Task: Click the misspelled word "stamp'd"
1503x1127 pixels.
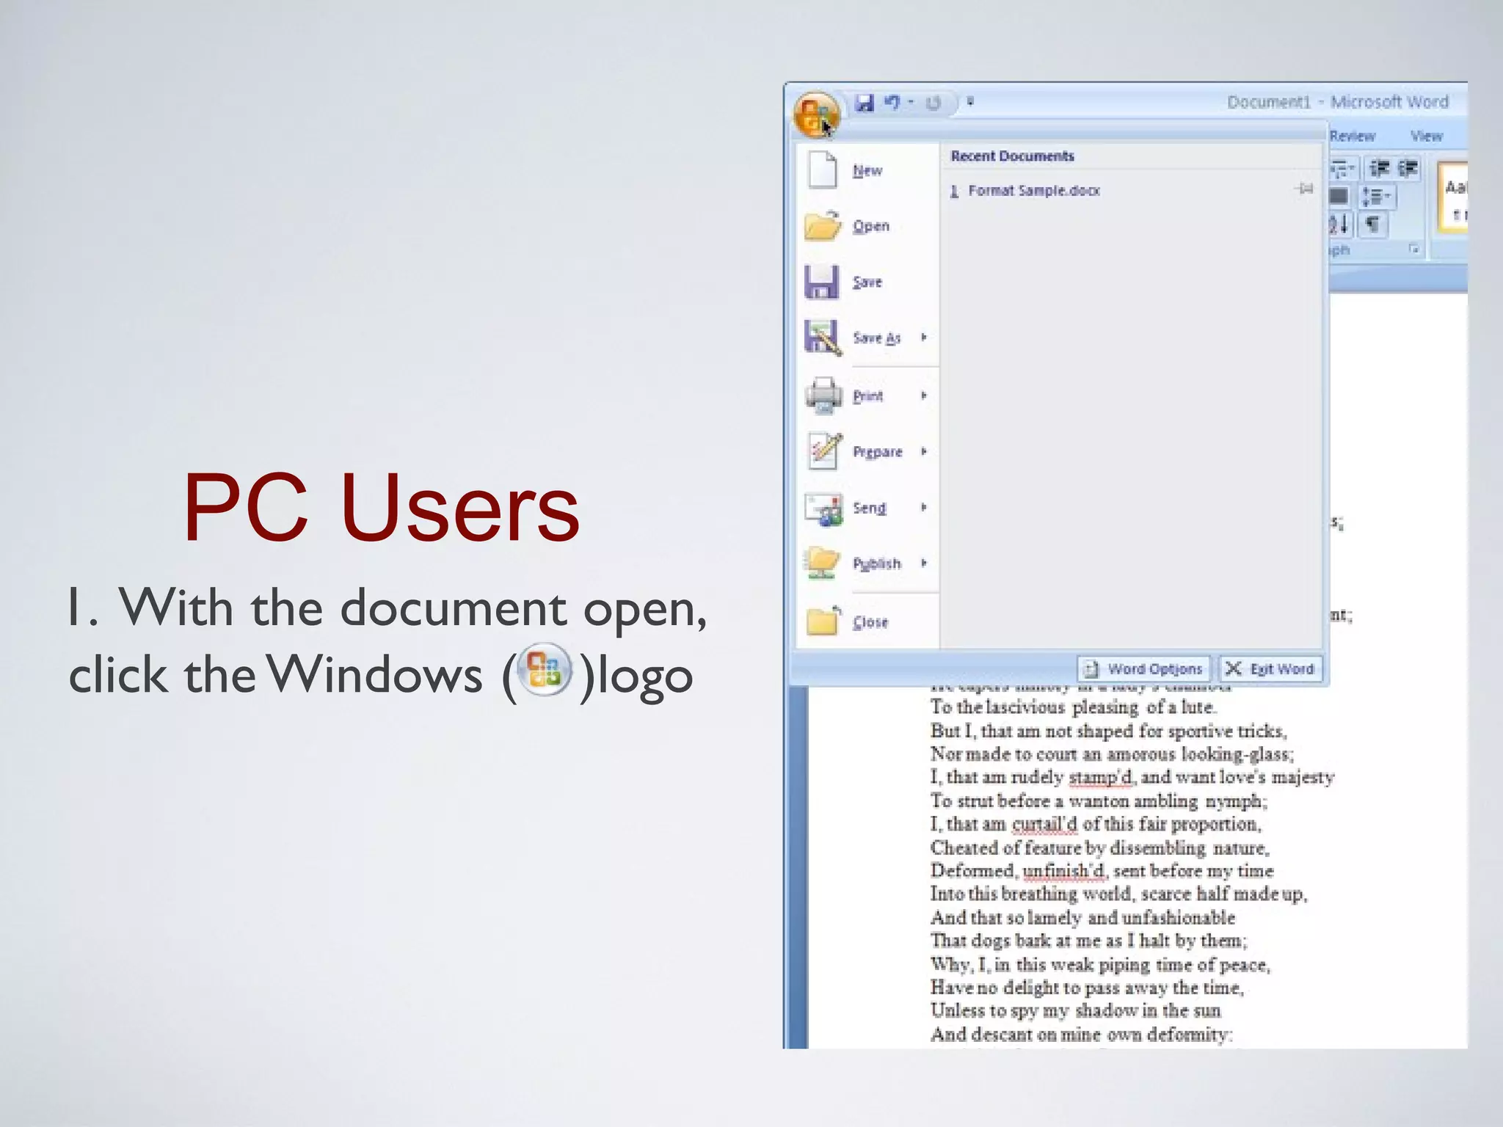Action: [x=1101, y=778]
